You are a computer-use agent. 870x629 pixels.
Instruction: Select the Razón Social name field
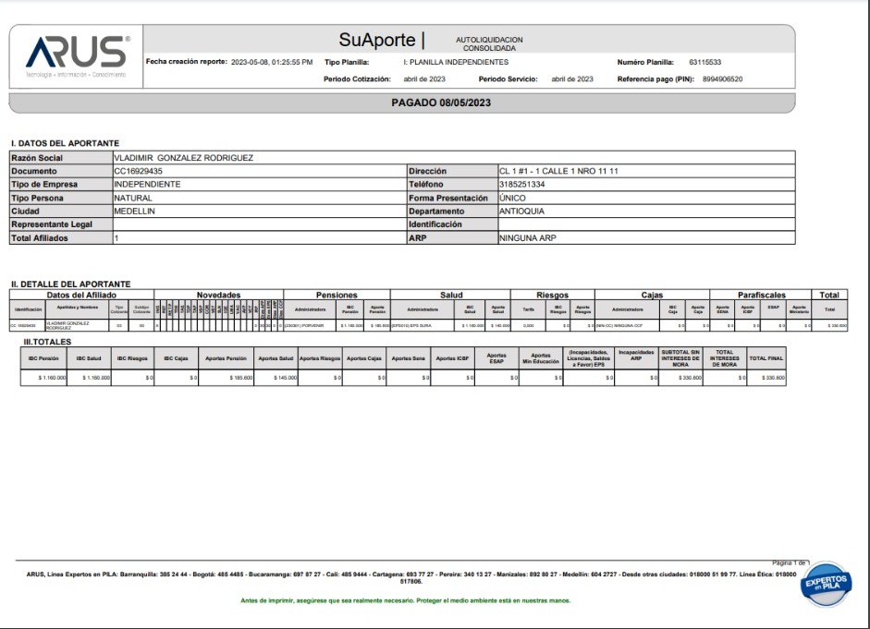(x=183, y=158)
